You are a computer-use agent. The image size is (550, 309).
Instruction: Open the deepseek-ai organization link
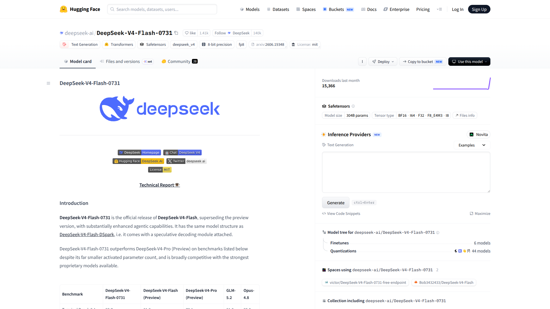pos(79,33)
